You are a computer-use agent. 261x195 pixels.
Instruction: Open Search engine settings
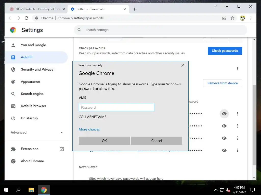point(36,94)
